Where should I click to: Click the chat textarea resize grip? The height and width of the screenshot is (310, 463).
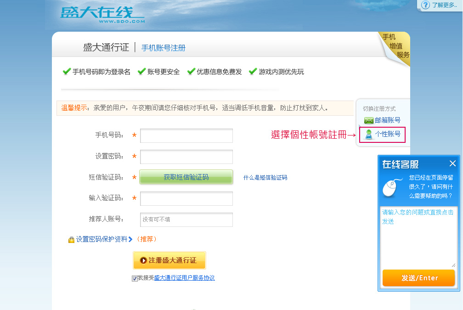pyautogui.click(x=453, y=265)
